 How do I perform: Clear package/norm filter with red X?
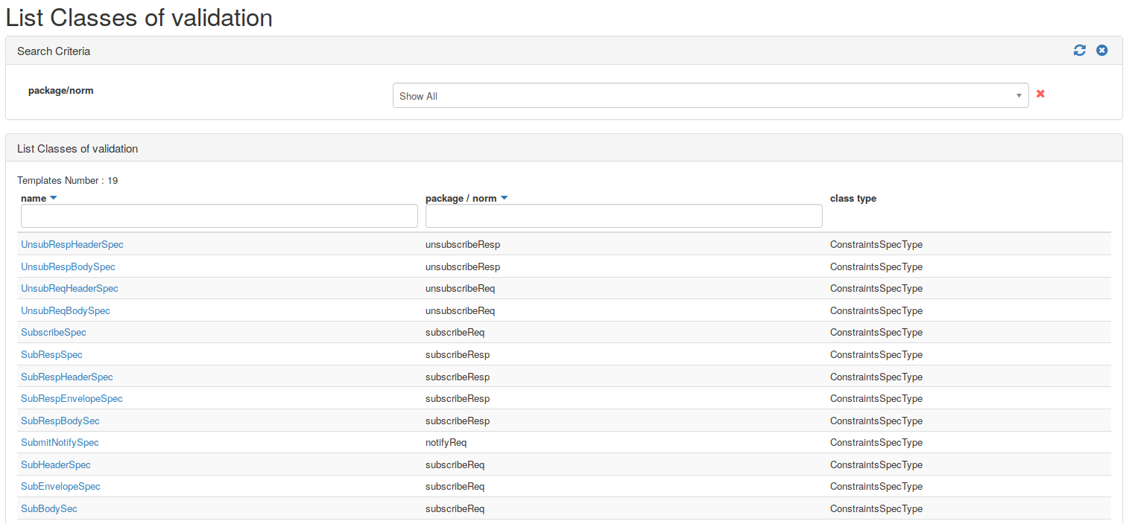tap(1040, 94)
